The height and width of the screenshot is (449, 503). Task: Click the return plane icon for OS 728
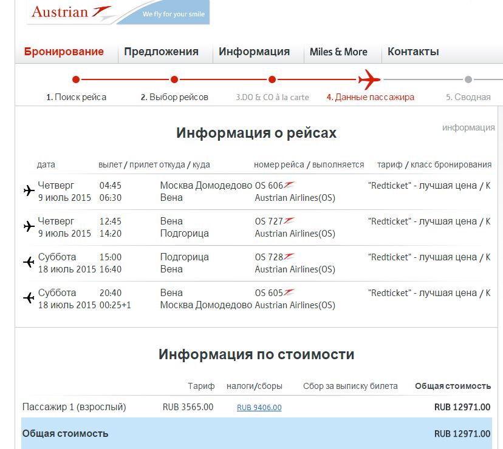29,262
